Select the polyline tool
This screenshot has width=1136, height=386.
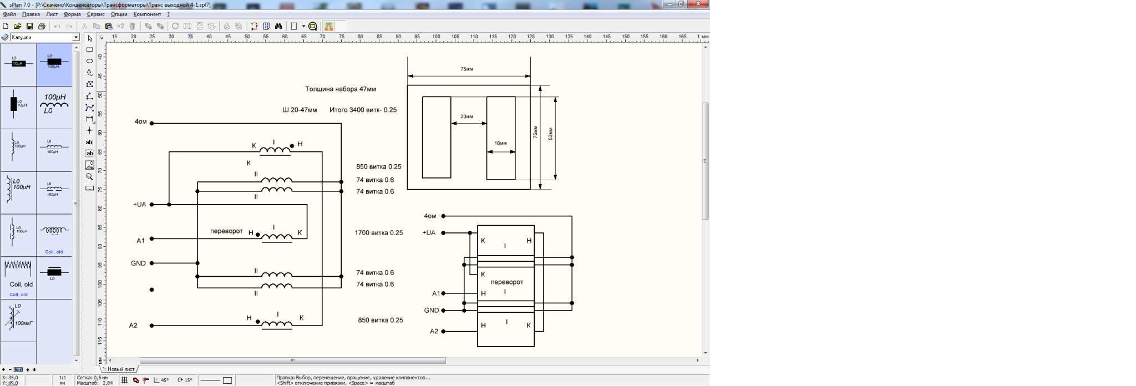tap(90, 96)
